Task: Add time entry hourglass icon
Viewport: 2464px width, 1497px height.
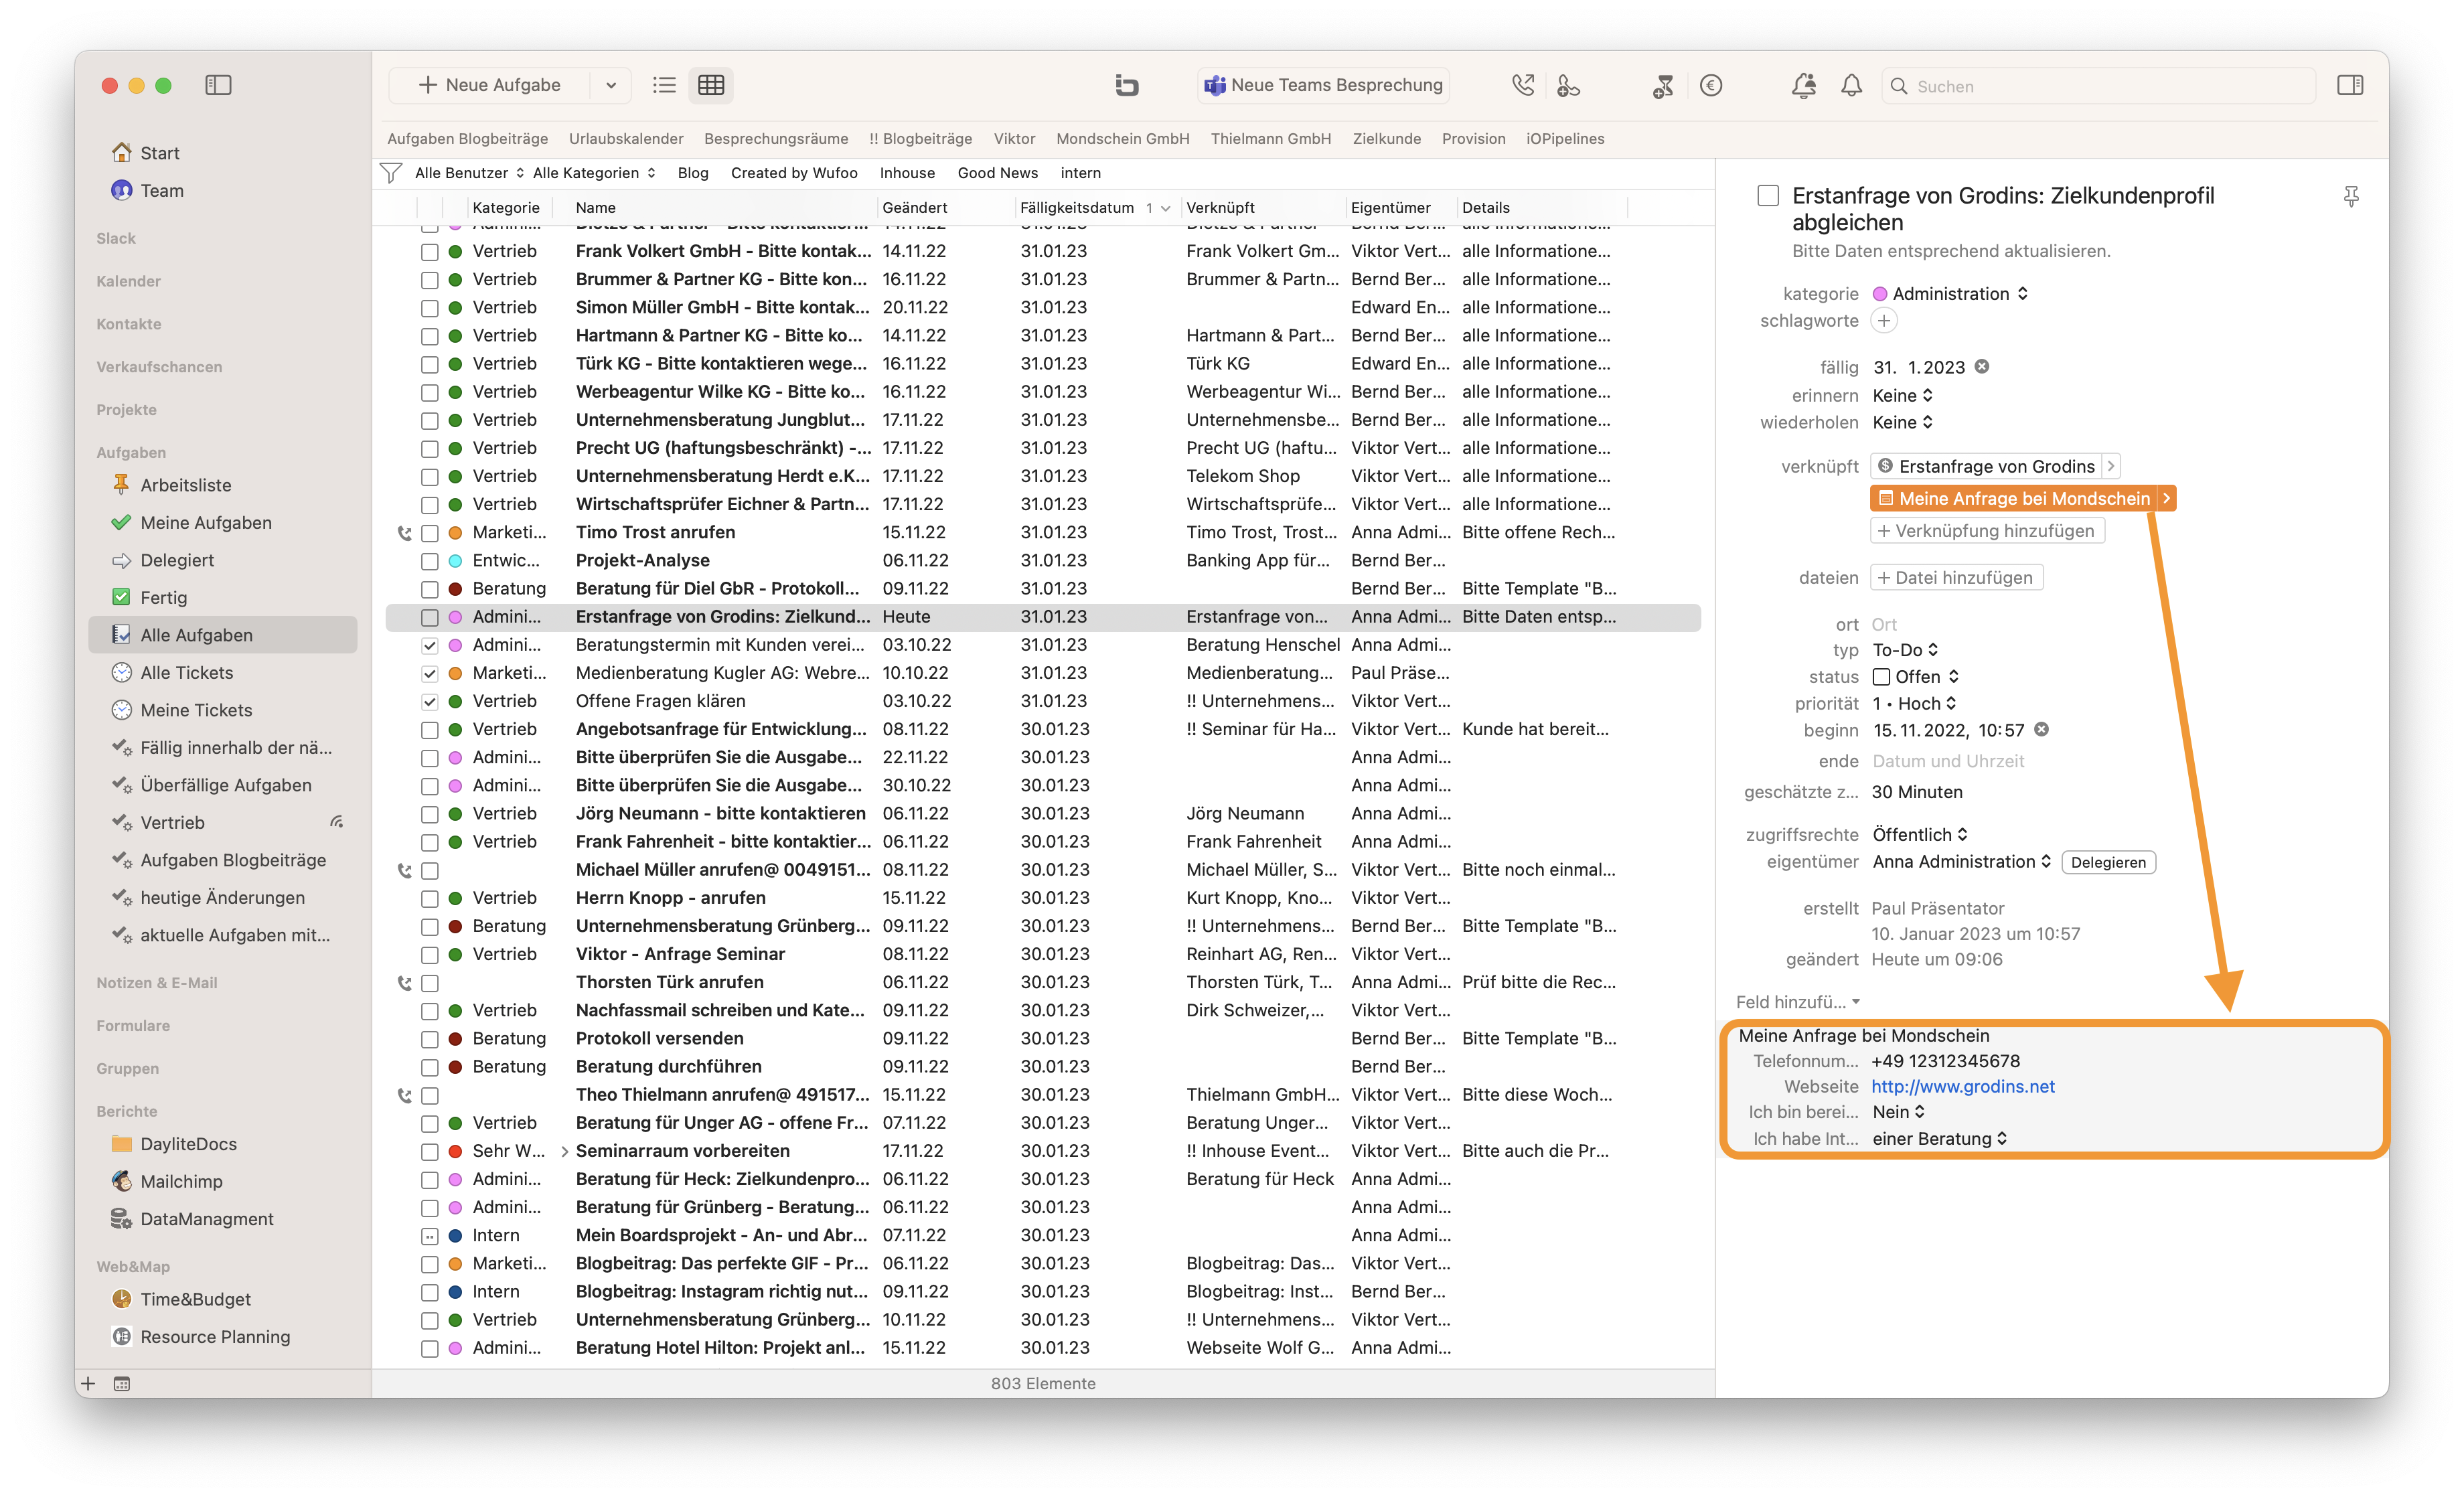Action: 1664,86
